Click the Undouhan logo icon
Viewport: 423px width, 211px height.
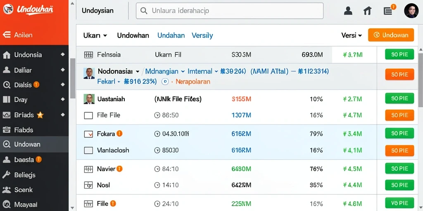coord(8,9)
